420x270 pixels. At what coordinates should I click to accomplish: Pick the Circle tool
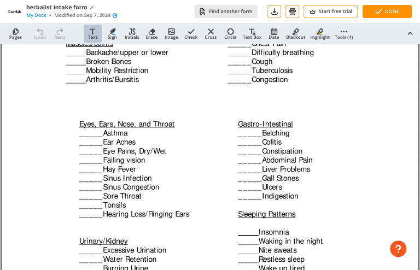tap(230, 34)
